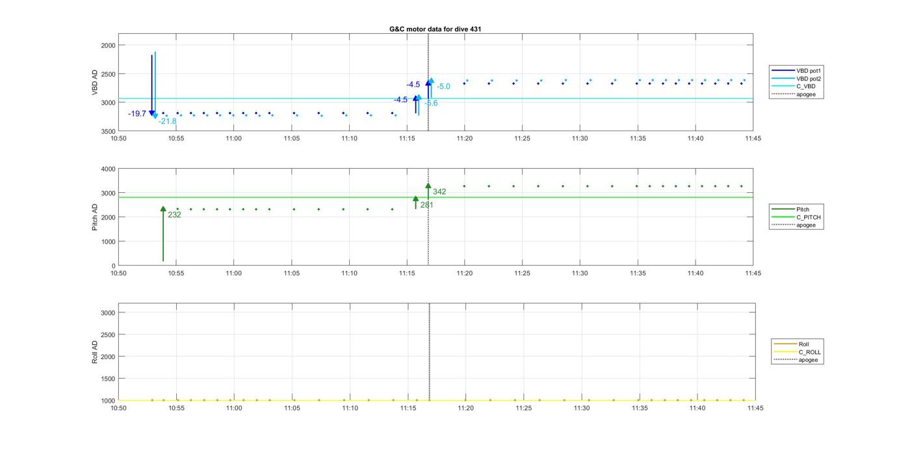Click the '1500' y-tick on Roll plot
The width and height of the screenshot is (910, 450).
[x=109, y=379]
